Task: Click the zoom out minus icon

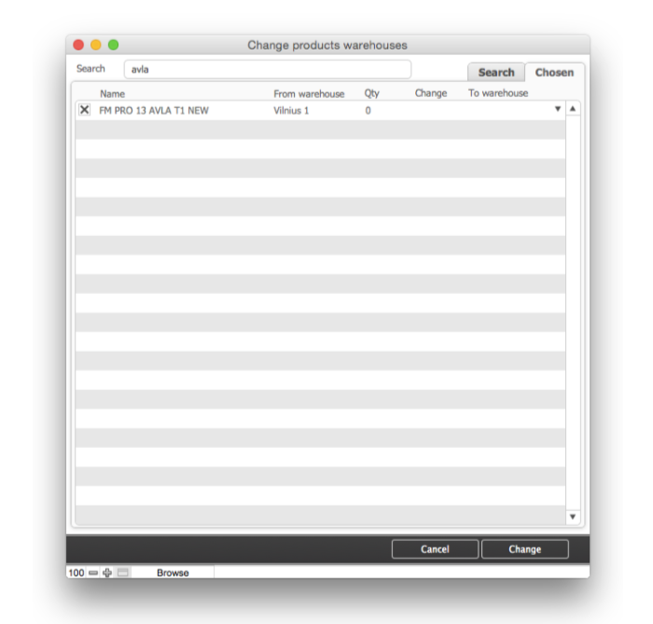Action: (93, 573)
